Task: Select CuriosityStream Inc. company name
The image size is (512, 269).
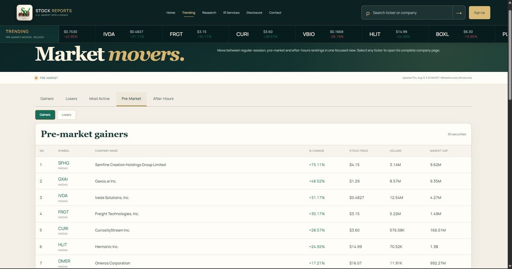Action: point(112,230)
